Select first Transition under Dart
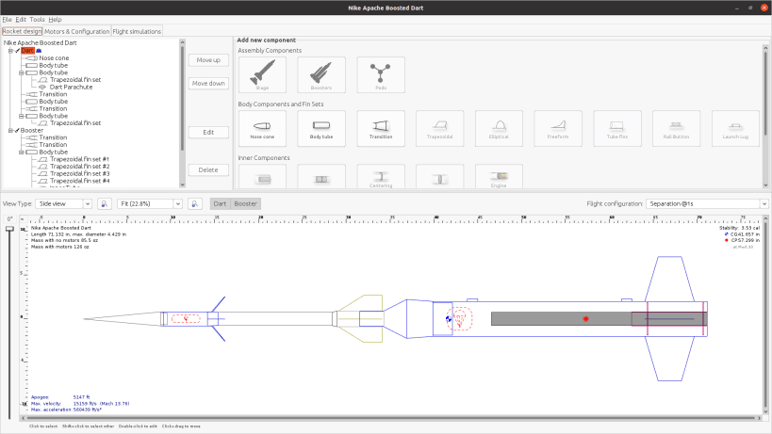The height and width of the screenshot is (434, 772). 53,94
